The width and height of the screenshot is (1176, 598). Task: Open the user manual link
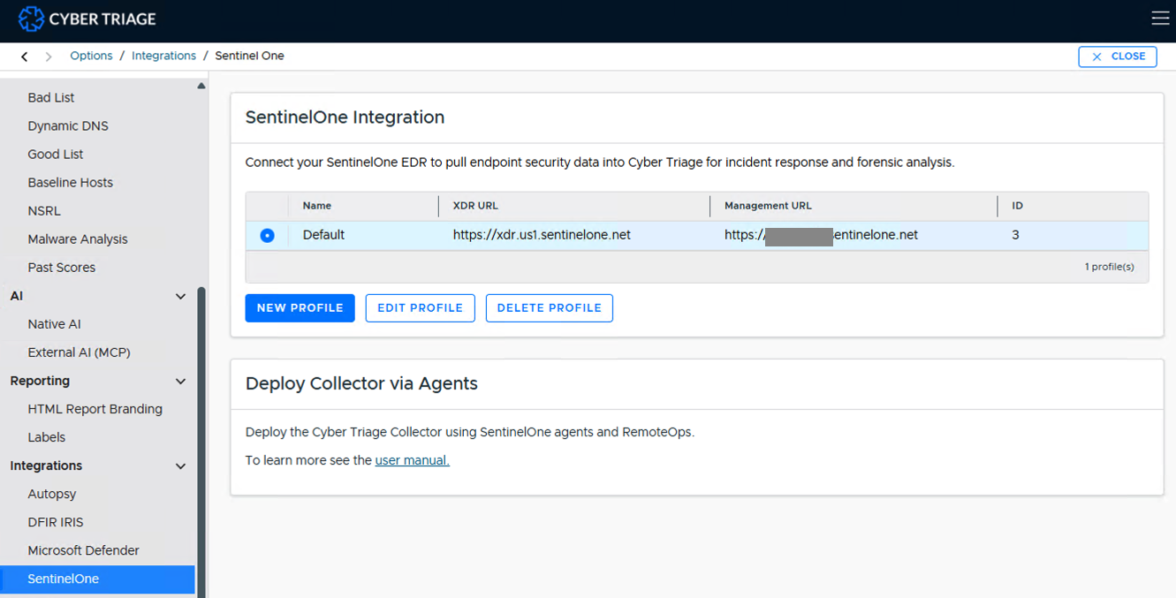point(412,460)
